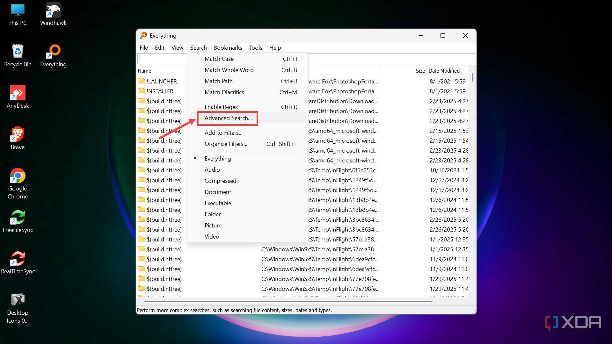The image size is (612, 344).
Task: Choose the Folder filter
Action: point(248,214)
